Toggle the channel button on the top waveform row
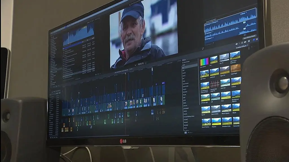This screenshot has width=289, height=162. [x=244, y=22]
